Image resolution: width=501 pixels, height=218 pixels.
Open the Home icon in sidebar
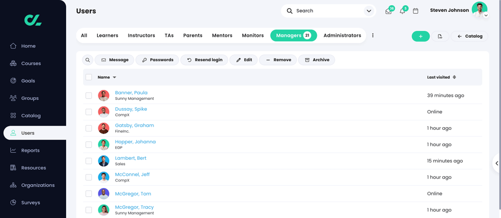click(x=13, y=46)
